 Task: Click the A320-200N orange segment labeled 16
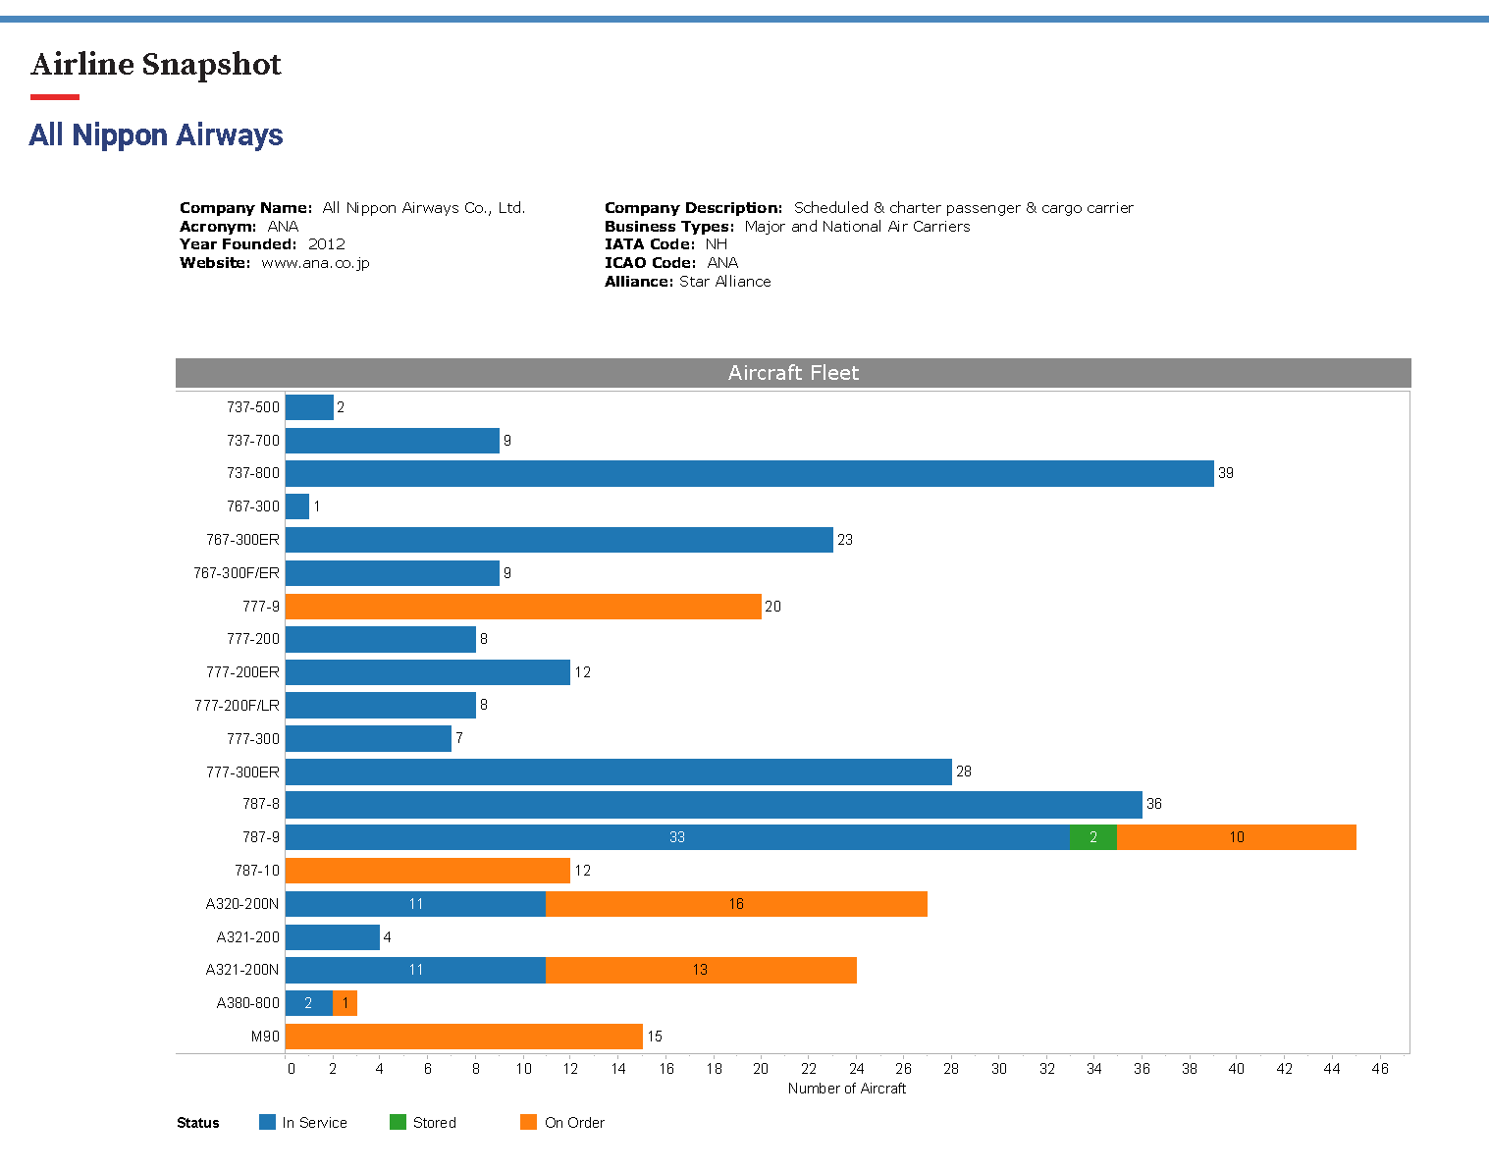pyautogui.click(x=736, y=904)
